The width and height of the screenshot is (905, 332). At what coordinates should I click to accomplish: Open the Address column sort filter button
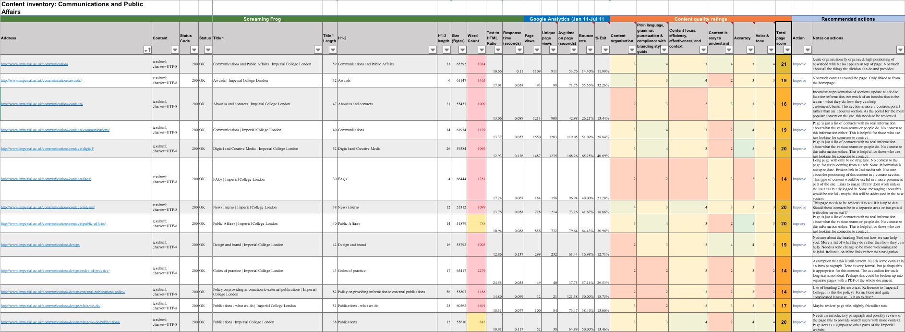click(147, 50)
